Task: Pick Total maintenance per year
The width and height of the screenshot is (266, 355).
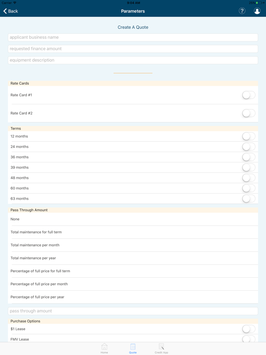Action: pos(133,258)
